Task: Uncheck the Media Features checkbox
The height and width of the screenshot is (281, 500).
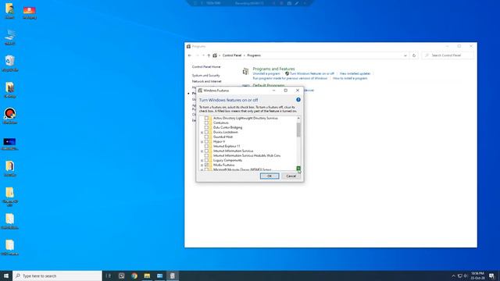Action: tap(206, 165)
